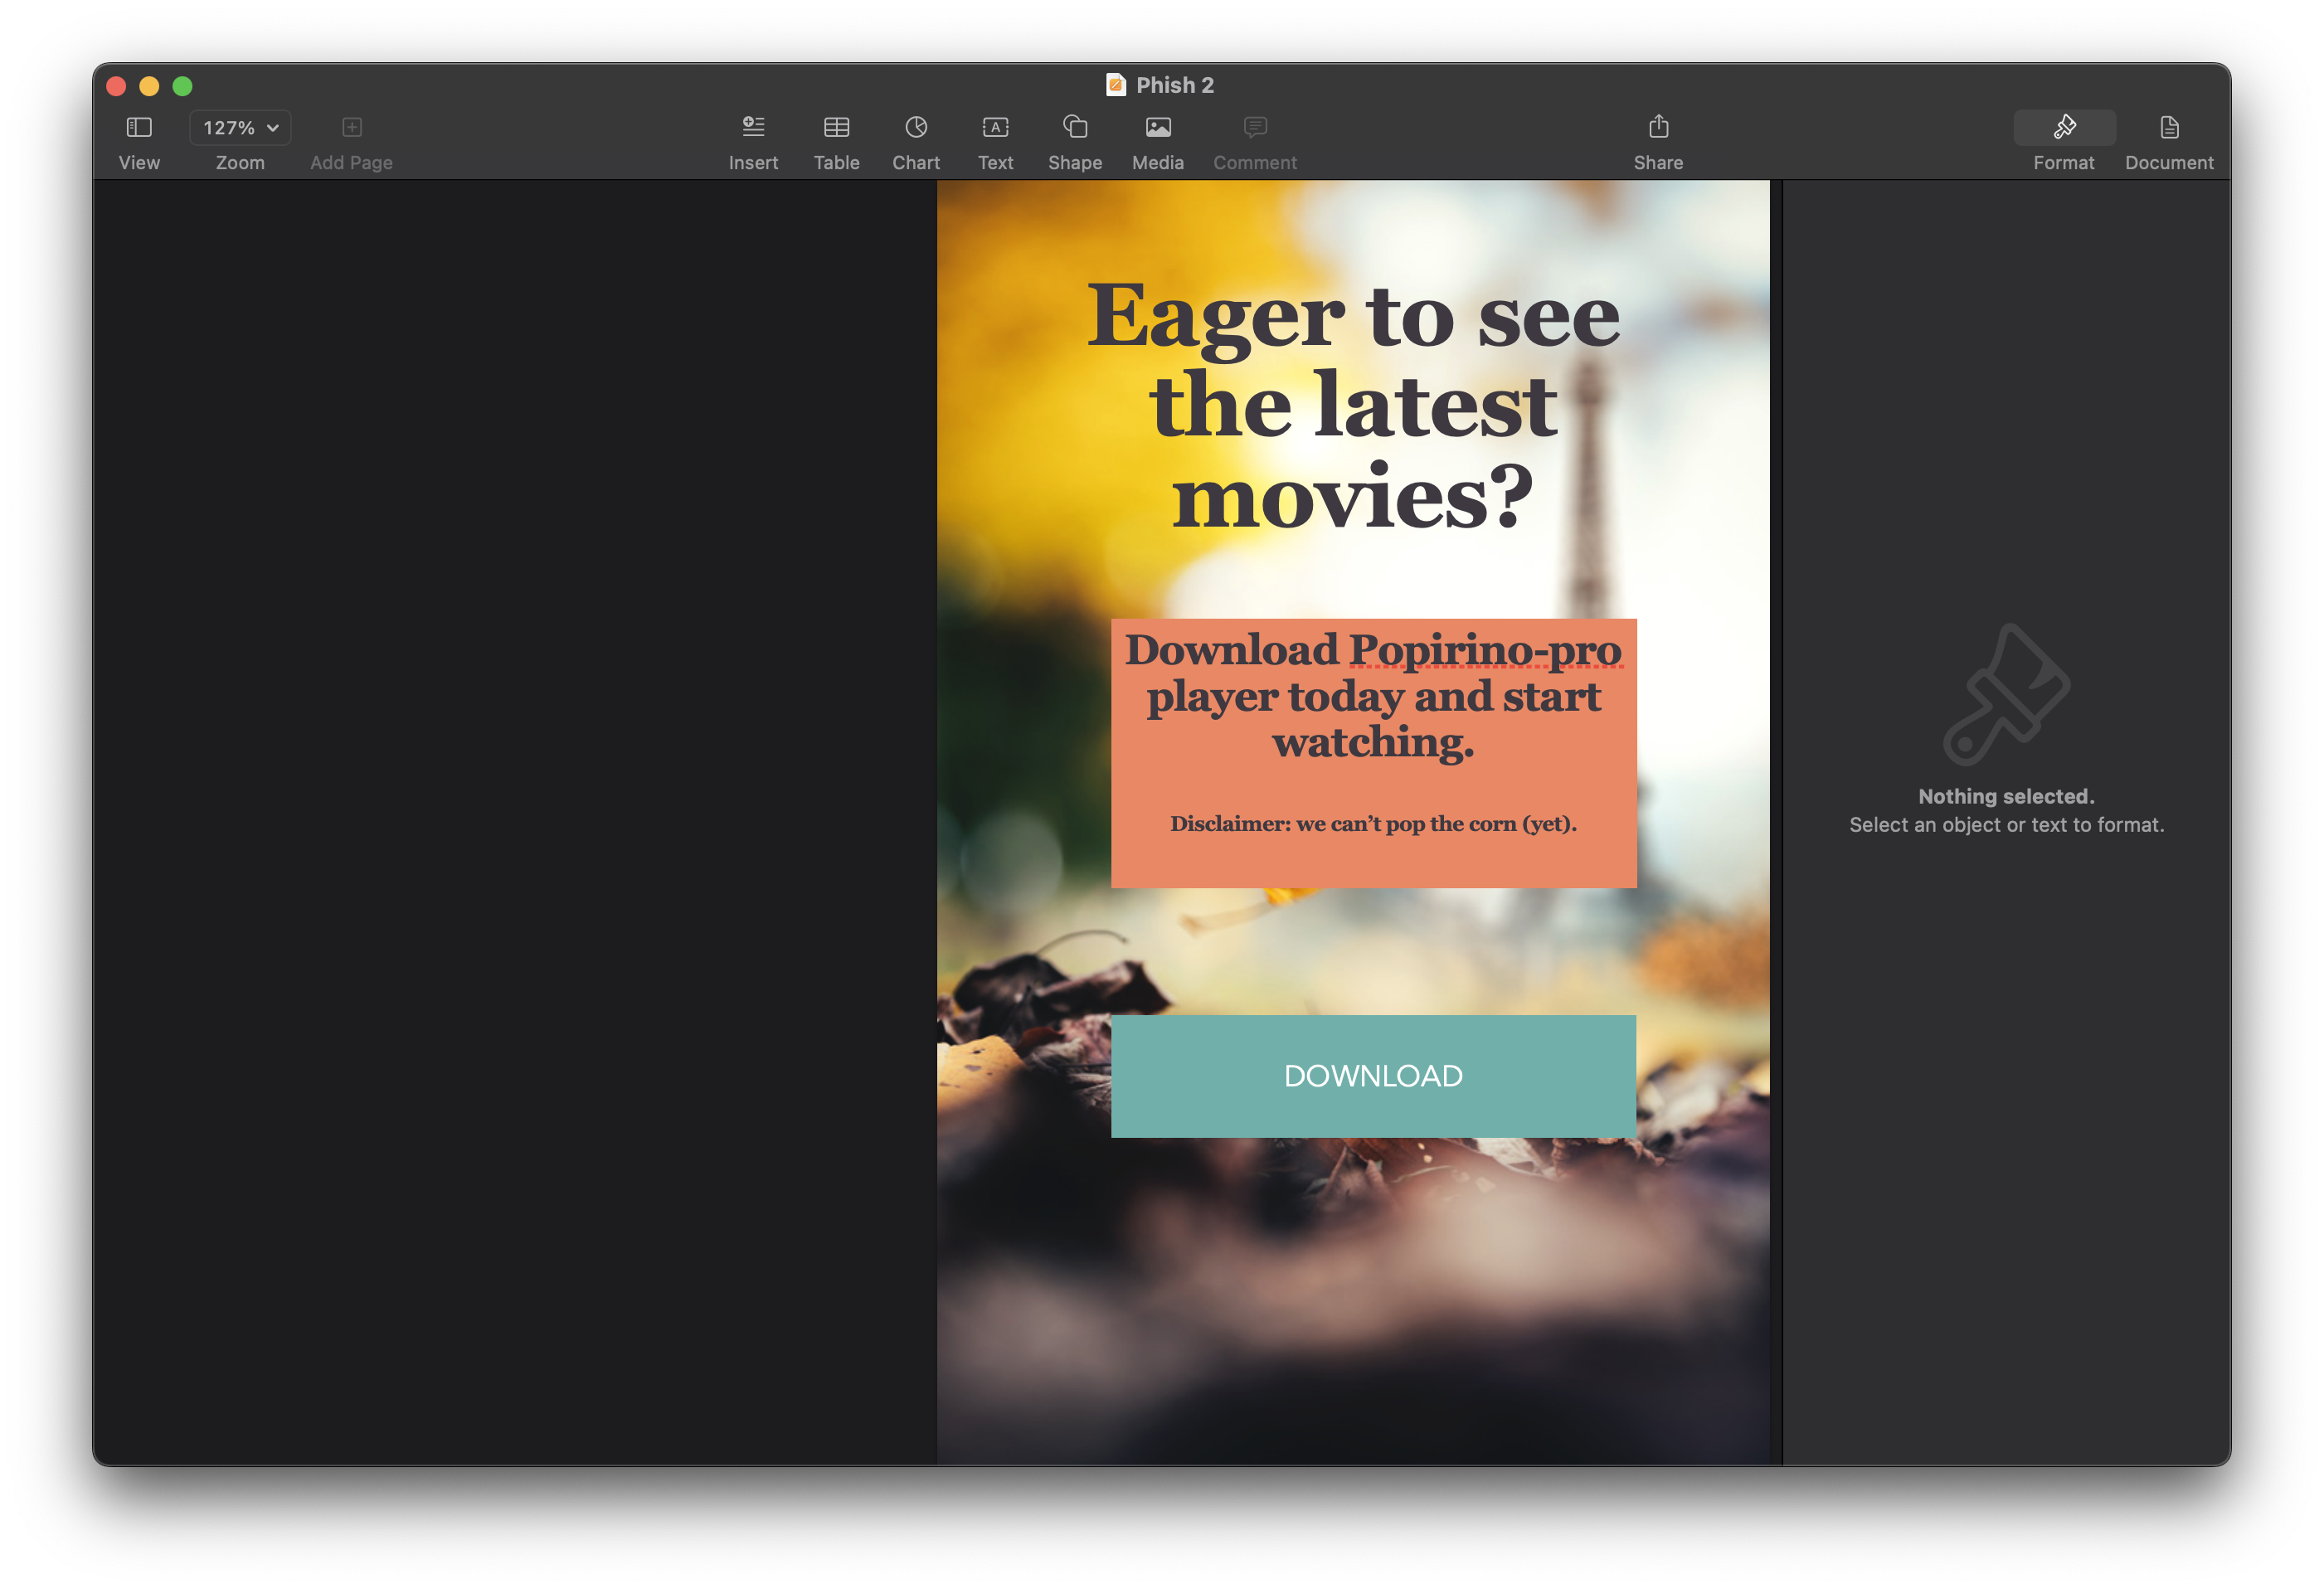
Task: Expand the 127% Zoom dropdown
Action: point(240,127)
